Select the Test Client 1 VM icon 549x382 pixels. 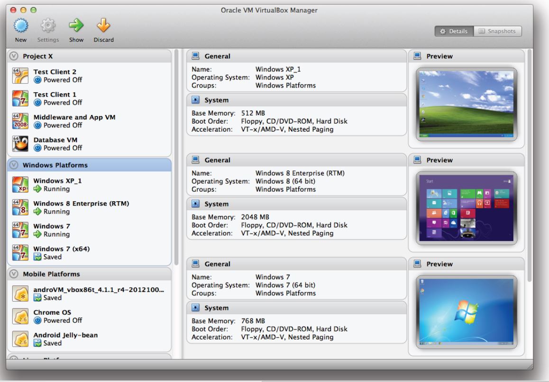20,98
